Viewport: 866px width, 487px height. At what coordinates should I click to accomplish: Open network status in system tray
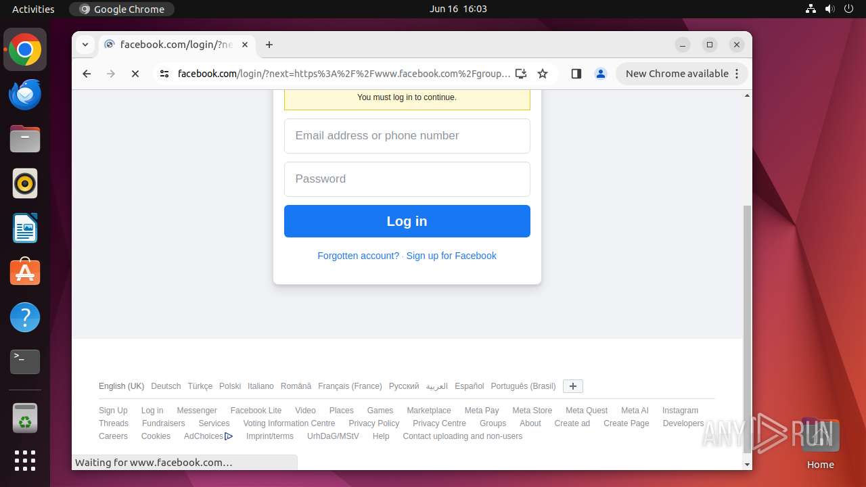coord(811,9)
